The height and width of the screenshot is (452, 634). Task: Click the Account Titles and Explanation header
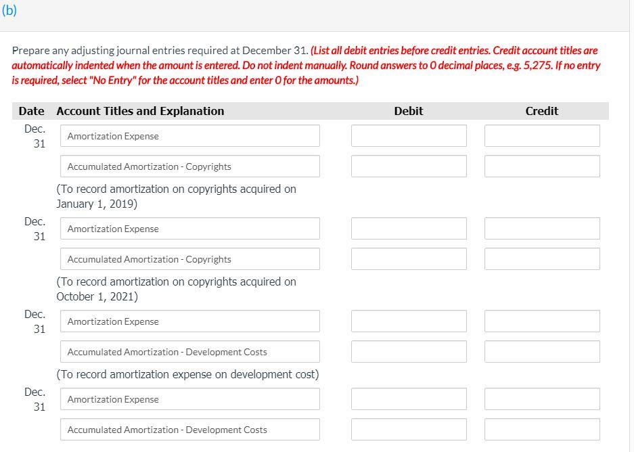tap(140, 111)
